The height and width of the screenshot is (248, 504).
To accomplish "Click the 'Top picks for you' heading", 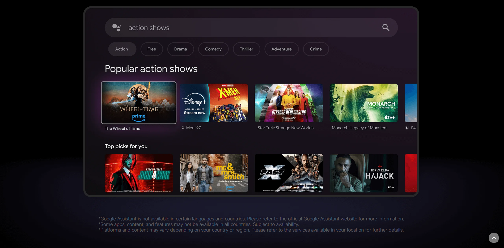I will point(126,146).
